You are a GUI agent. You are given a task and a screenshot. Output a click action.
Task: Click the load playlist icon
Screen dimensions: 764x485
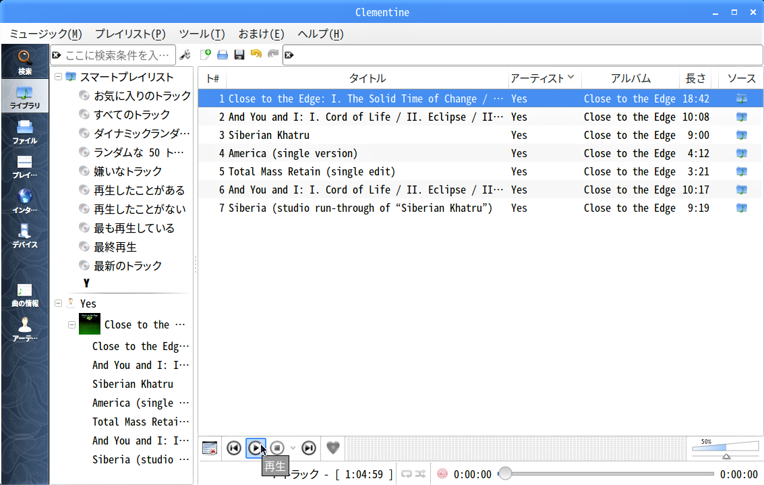point(222,55)
